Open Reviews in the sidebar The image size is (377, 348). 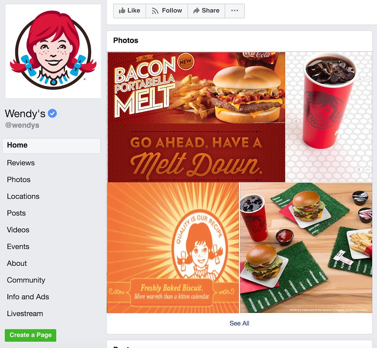21,163
